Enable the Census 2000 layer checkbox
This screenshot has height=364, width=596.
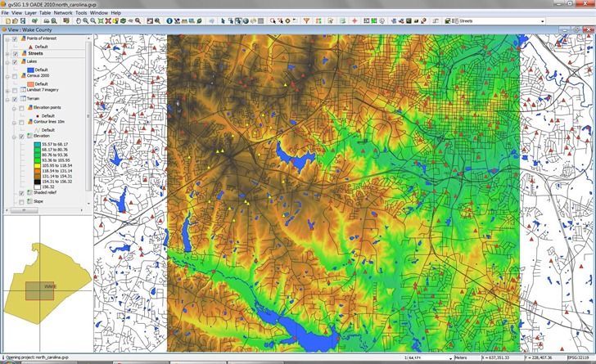tap(15, 76)
